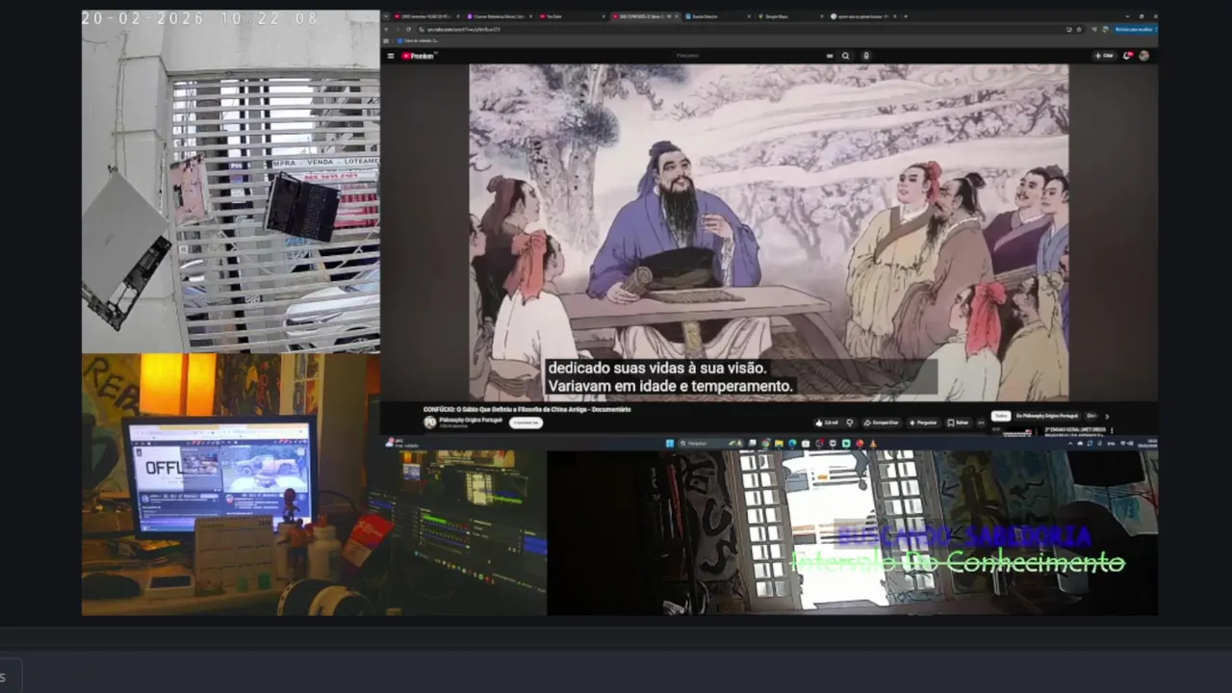Advance chips with the right chevron arrow

[1107, 417]
